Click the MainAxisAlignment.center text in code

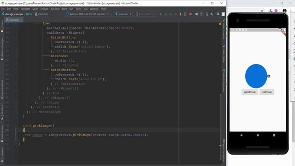click(x=109, y=28)
